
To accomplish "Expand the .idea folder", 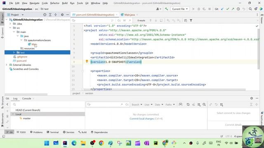I will pyautogui.click(x=10, y=24).
